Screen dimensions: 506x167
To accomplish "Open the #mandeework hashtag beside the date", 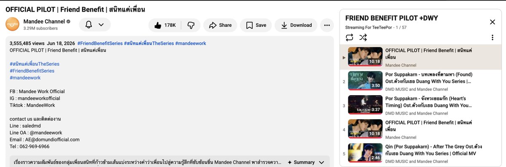I will (191, 43).
